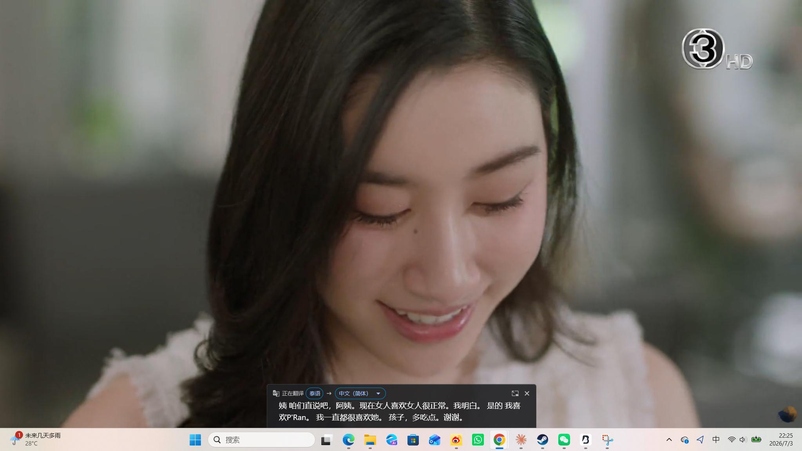This screenshot has height=451, width=802.
Task: Click the taskbar 搜索 search box
Action: (261, 440)
